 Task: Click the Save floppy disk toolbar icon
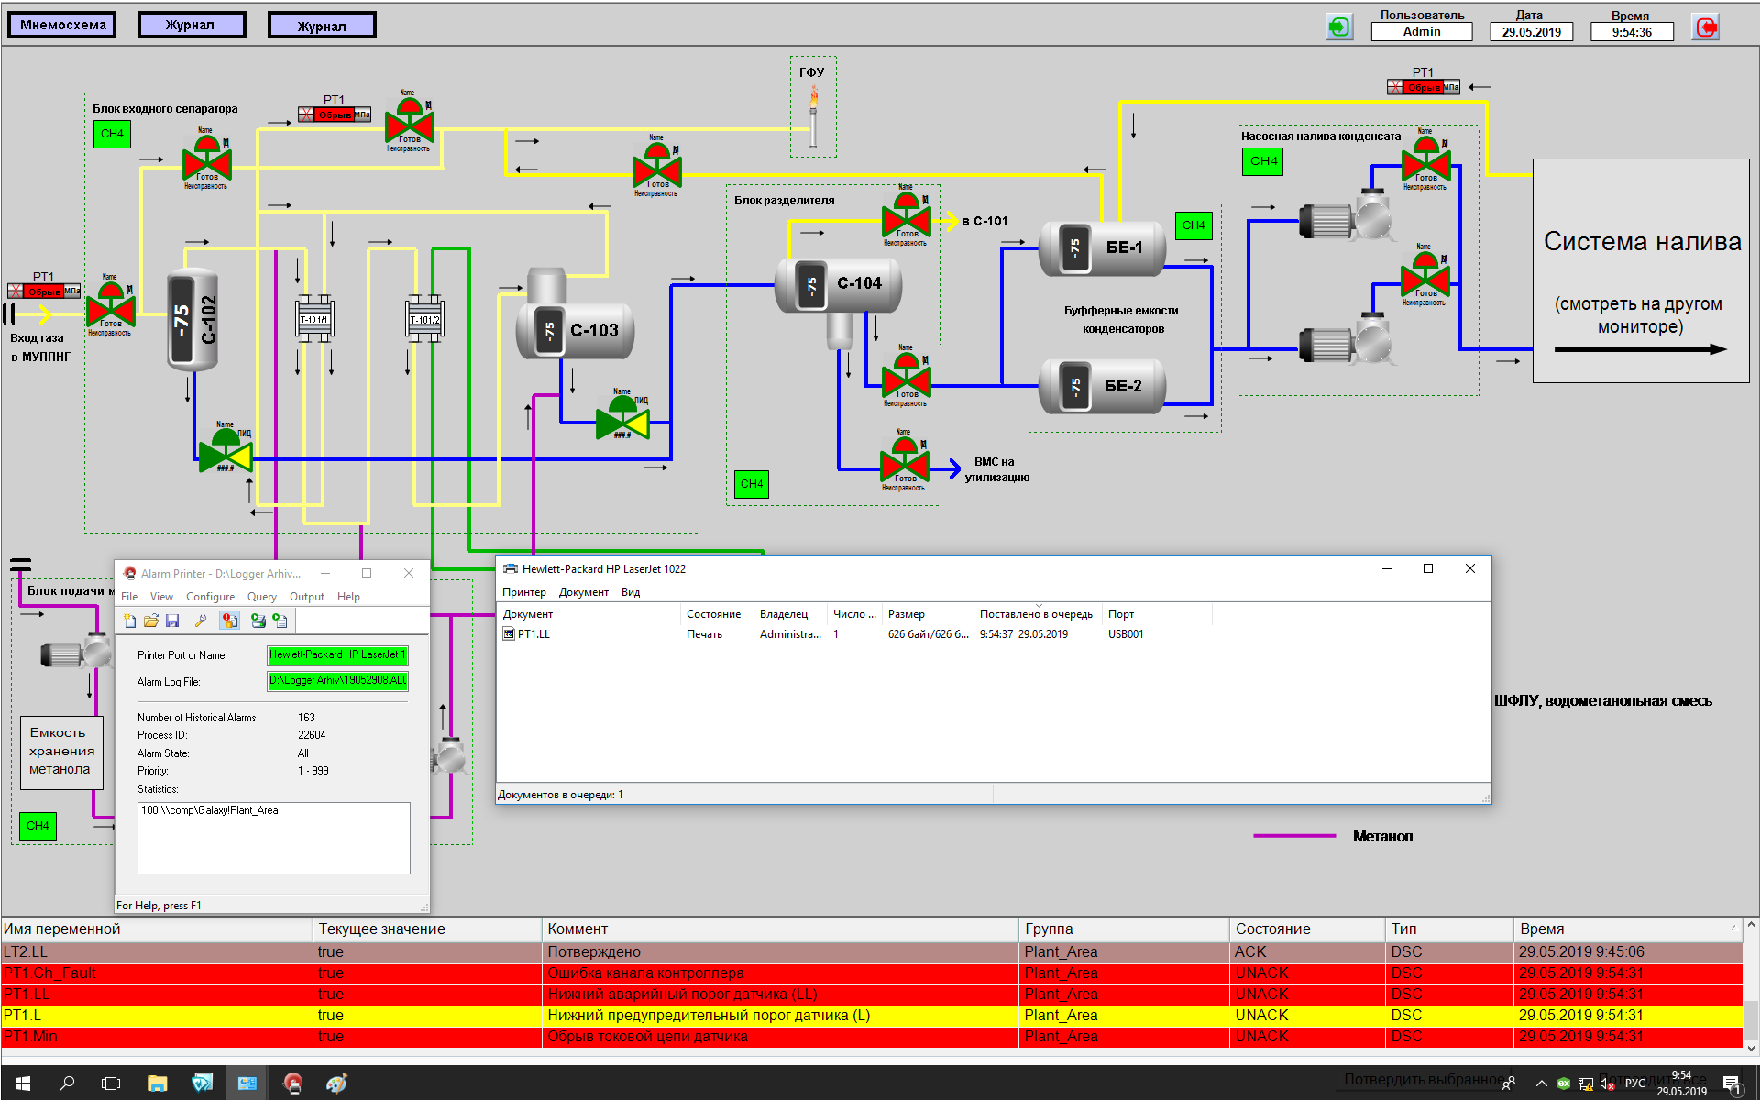[172, 621]
